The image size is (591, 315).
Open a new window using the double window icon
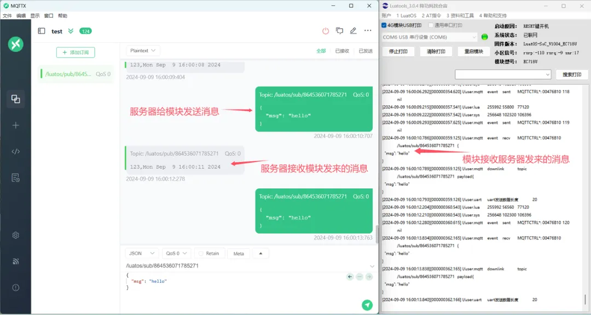pos(340,31)
